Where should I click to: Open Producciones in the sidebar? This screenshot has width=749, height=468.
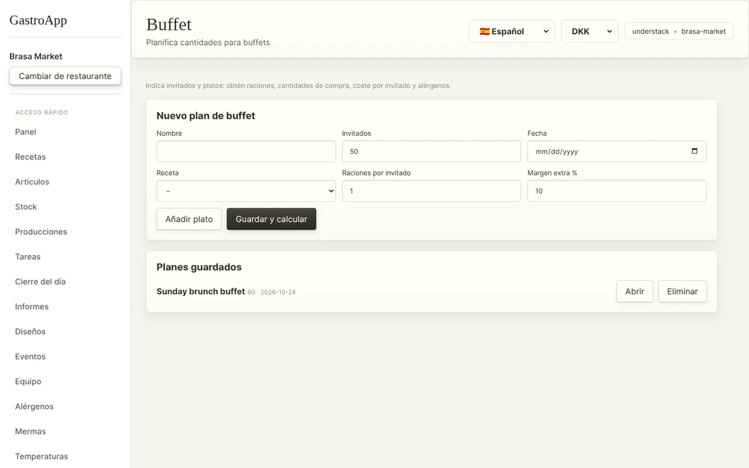(x=41, y=232)
